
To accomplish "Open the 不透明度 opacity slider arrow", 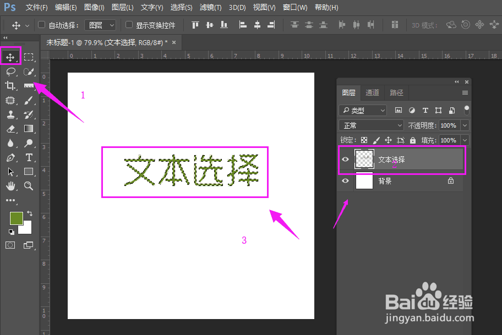I will (x=465, y=125).
